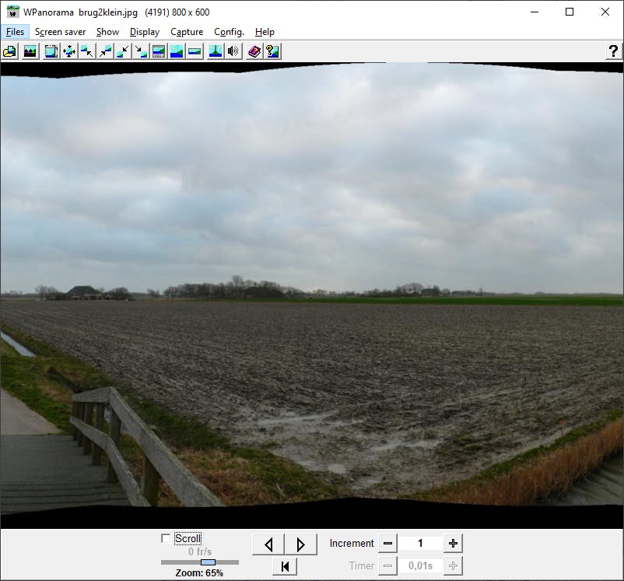Rewind panorama with the go-to-start button
This screenshot has height=581, width=624.
pos(285,565)
